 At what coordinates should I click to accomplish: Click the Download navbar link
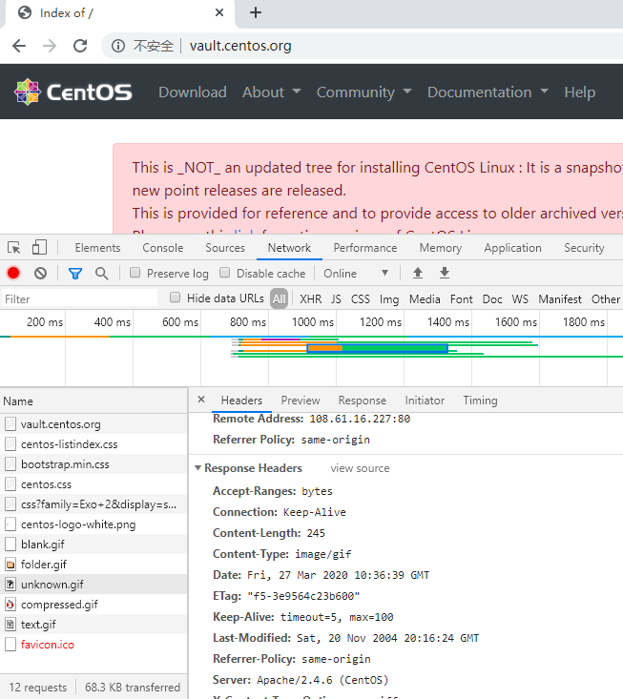tap(193, 93)
